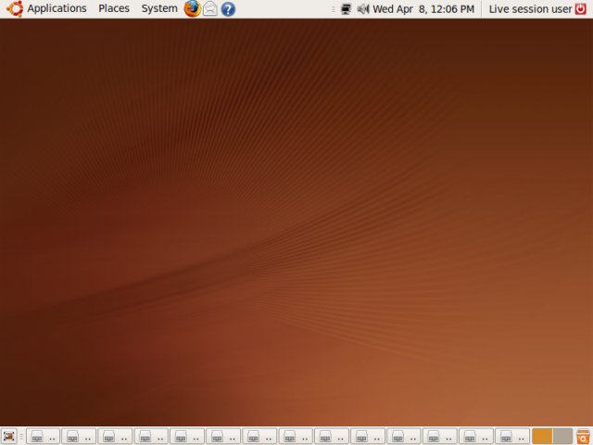Click the Show Desktop button

9,437
